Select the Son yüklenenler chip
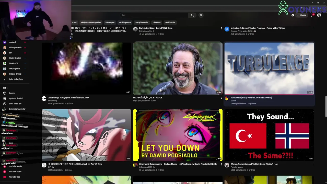This screenshot has height=184, width=327. 142,22
